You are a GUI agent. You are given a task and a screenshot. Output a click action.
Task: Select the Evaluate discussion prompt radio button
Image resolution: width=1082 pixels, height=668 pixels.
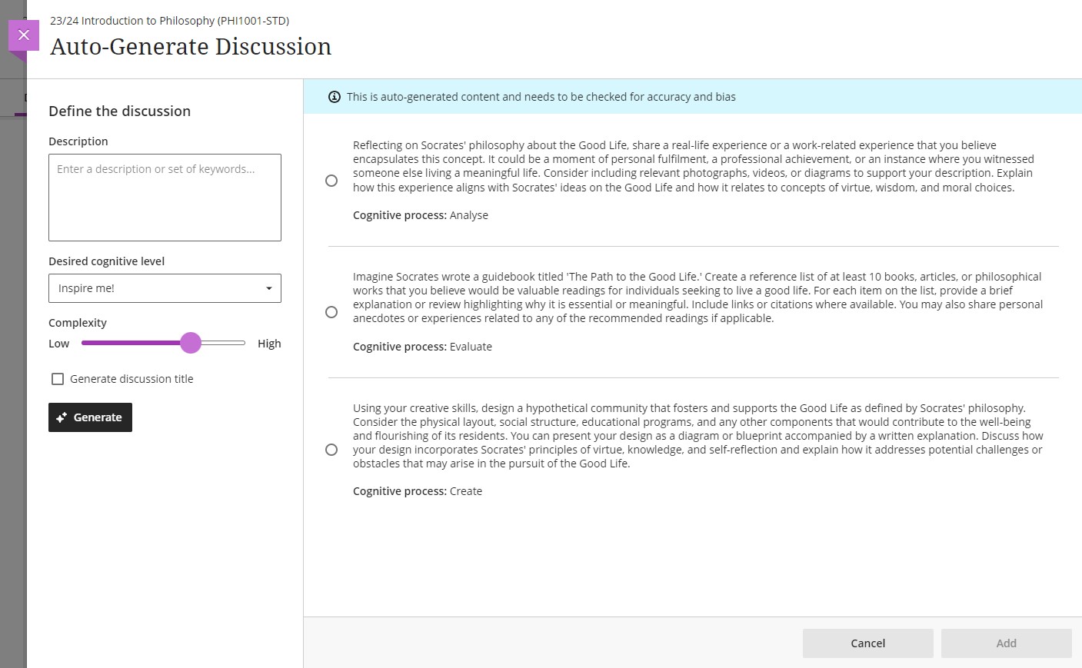coord(331,312)
